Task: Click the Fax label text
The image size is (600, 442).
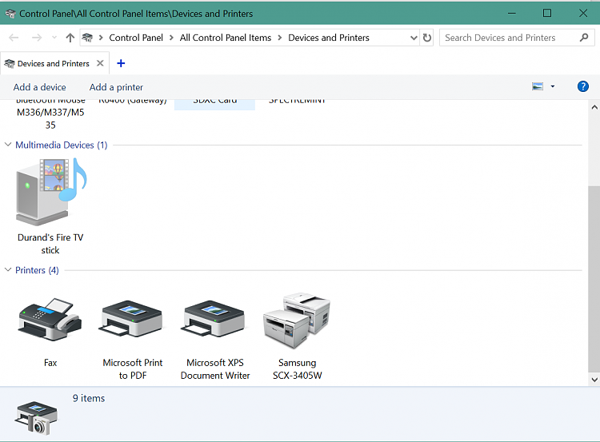Action: point(50,362)
